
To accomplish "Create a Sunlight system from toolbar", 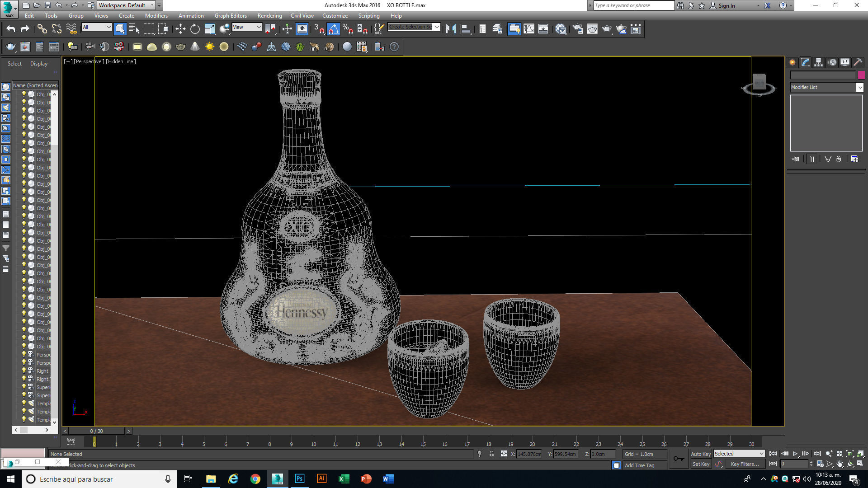I will (x=209, y=47).
